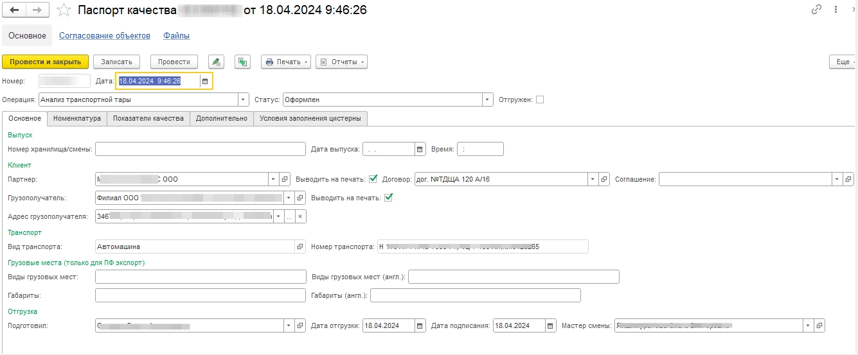
Task: Switch to the Показатели качества tab
Action: tap(148, 118)
